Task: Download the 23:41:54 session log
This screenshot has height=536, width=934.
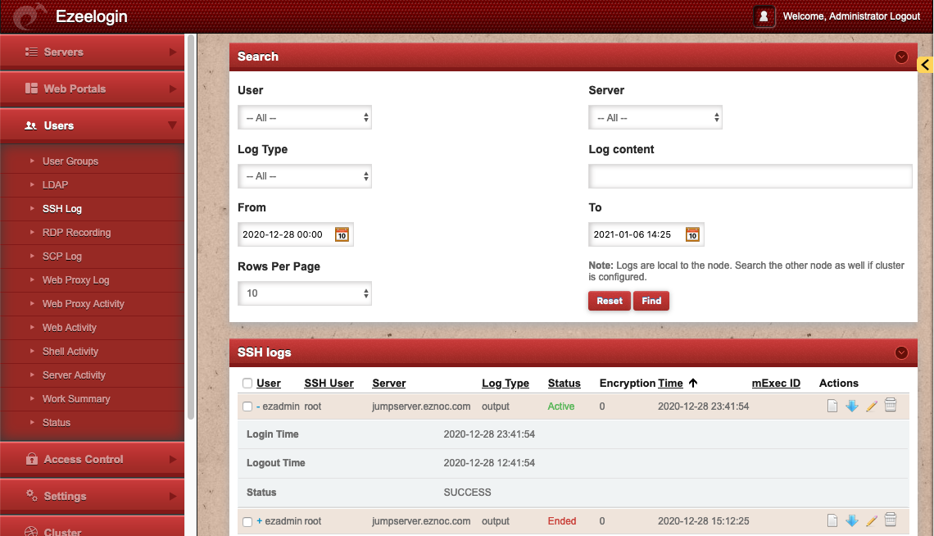Action: click(852, 406)
